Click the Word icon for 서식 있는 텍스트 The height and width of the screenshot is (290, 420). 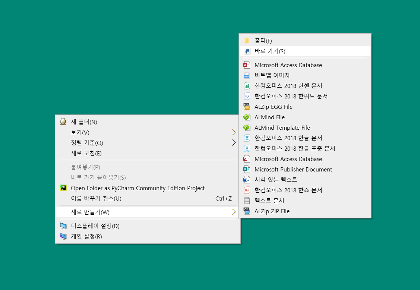click(x=247, y=180)
